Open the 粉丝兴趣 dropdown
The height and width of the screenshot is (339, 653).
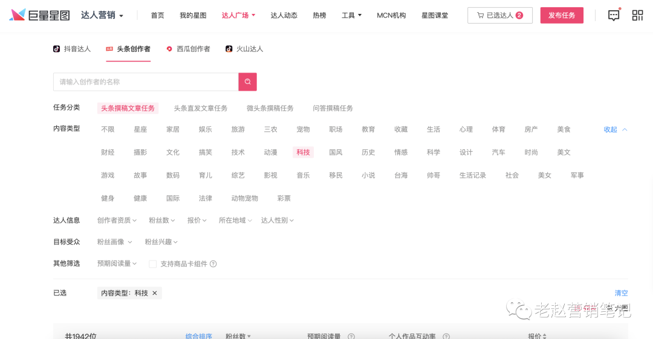(x=161, y=242)
